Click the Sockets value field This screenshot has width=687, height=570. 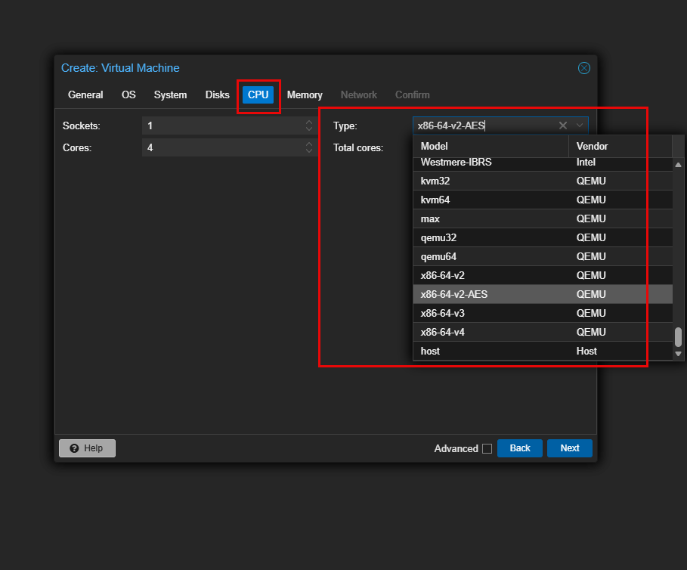click(222, 125)
